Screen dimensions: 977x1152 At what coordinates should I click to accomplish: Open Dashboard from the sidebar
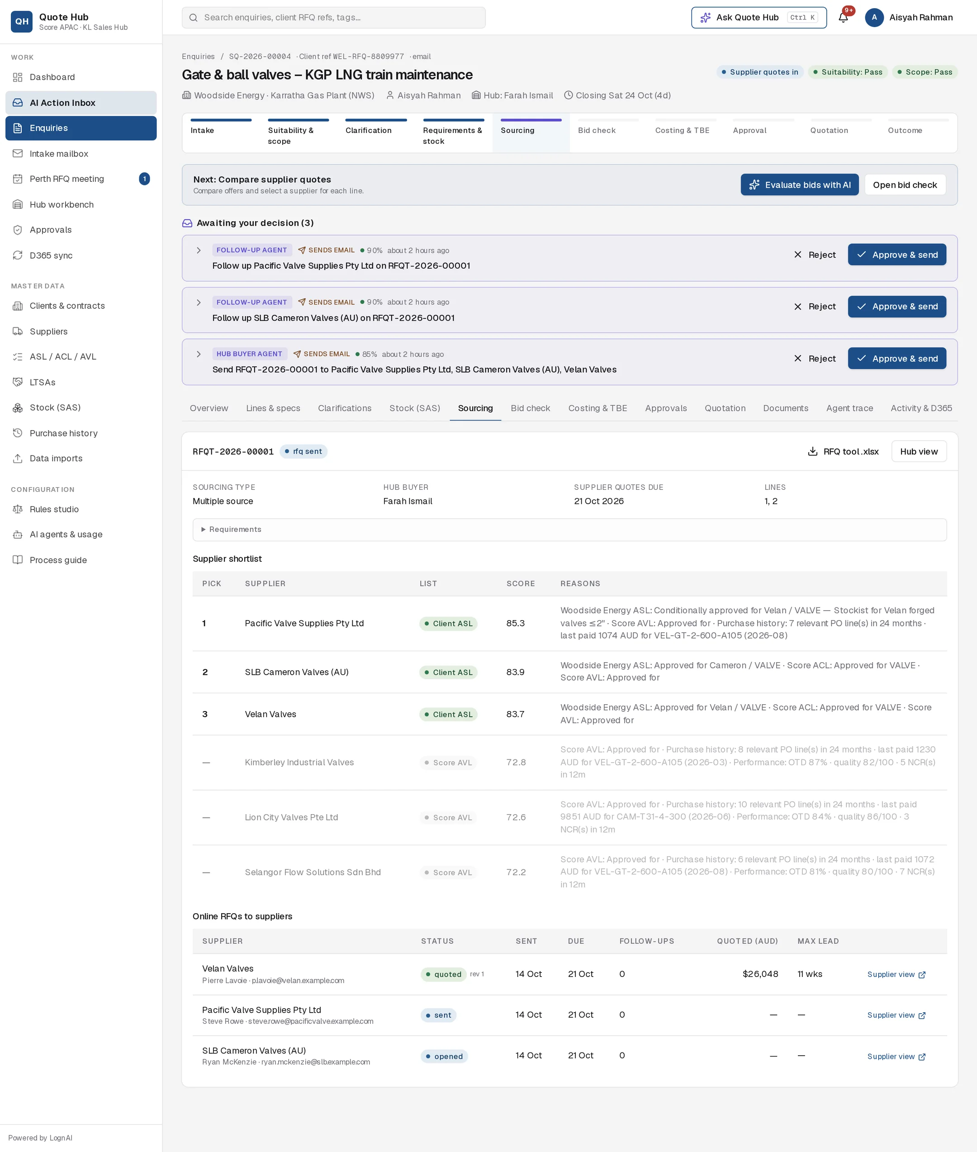click(81, 77)
